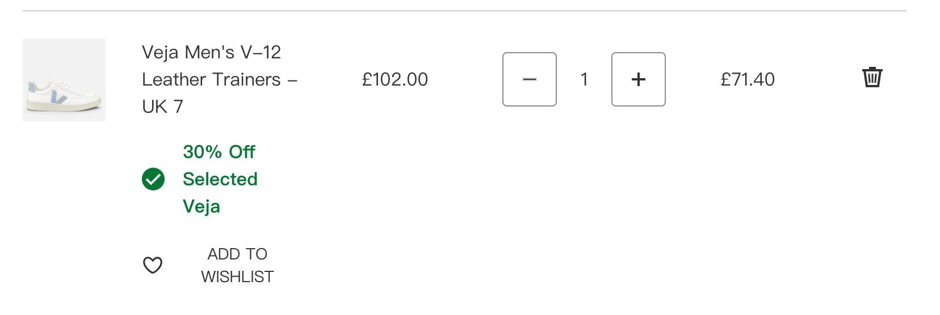Click the £102.00 unit price
This screenshot has width=940, height=315.
(x=395, y=79)
